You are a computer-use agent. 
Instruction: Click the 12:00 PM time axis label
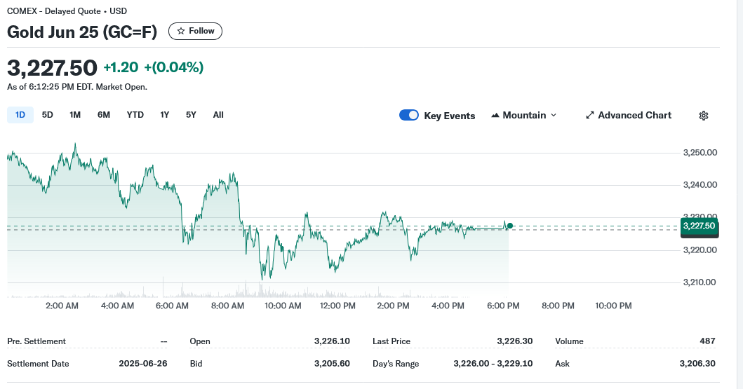[338, 306]
